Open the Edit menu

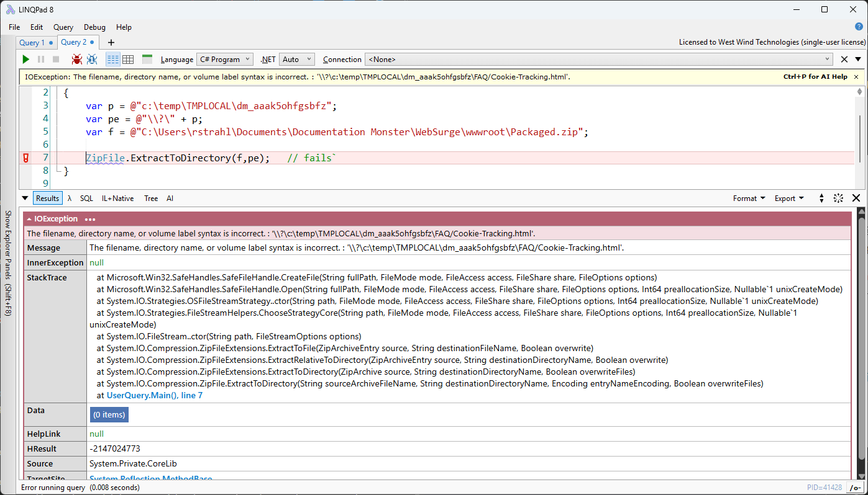(x=37, y=27)
